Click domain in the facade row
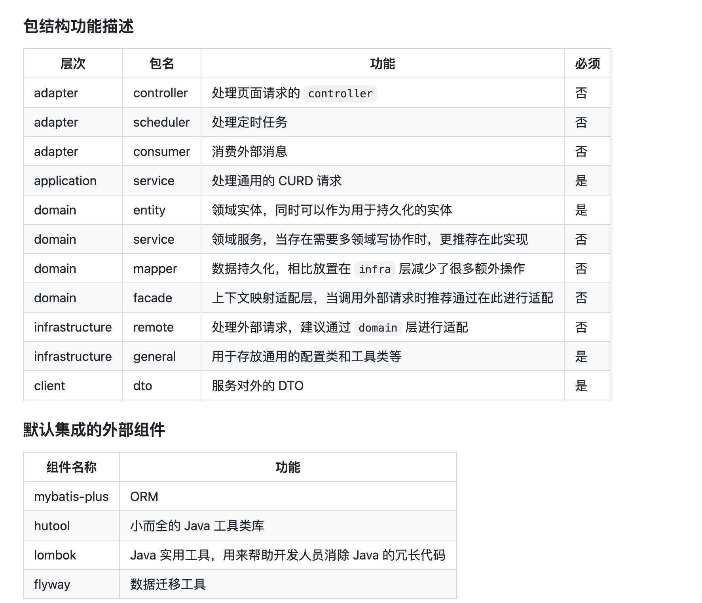This screenshot has width=702, height=603. [55, 298]
